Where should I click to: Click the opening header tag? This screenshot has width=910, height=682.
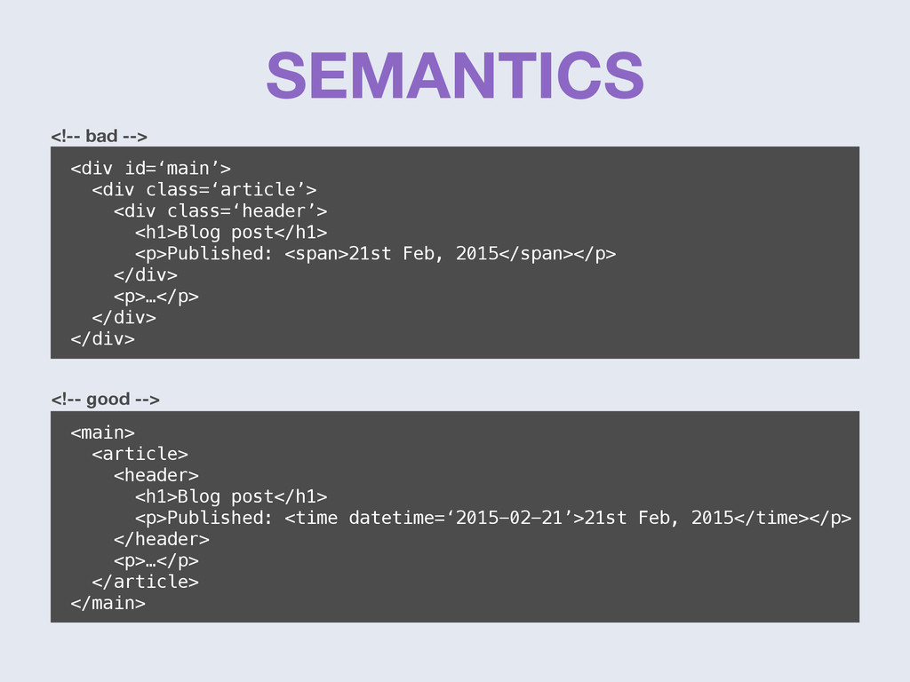point(156,476)
